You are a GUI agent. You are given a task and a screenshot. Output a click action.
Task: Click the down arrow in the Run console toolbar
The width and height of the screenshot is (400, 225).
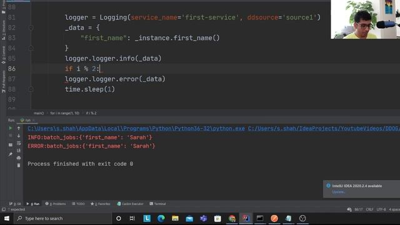pos(19,136)
